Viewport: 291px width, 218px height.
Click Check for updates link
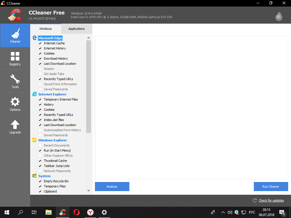click(x=271, y=201)
